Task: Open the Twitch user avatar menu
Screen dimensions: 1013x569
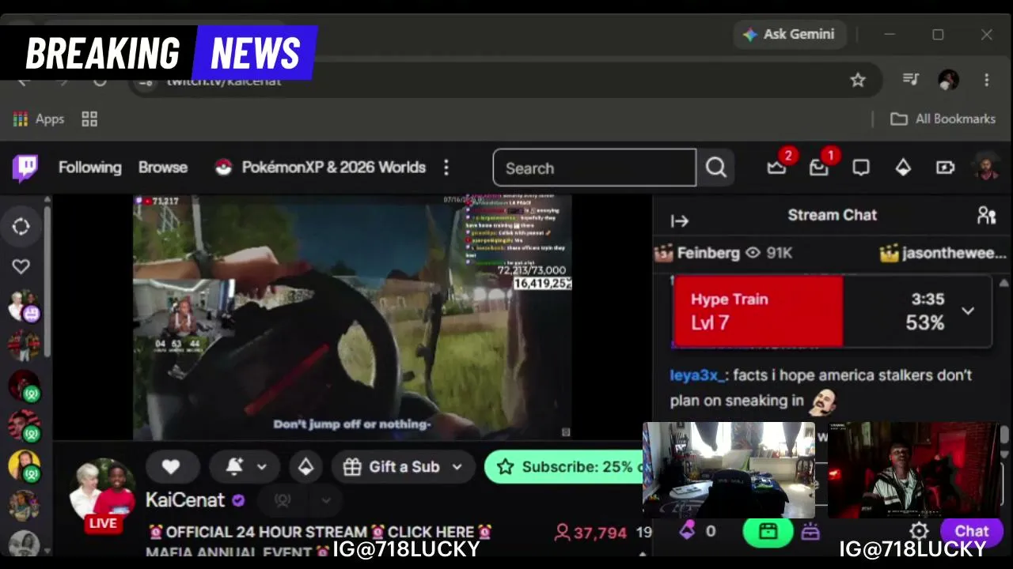Action: 986,168
